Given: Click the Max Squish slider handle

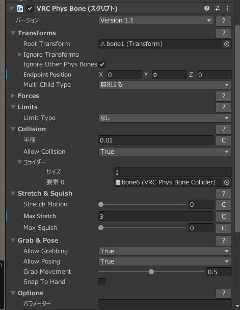Looking at the screenshot, I should (x=101, y=228).
